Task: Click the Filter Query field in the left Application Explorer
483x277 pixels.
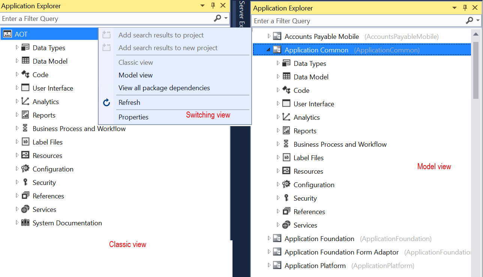Action: click(106, 18)
